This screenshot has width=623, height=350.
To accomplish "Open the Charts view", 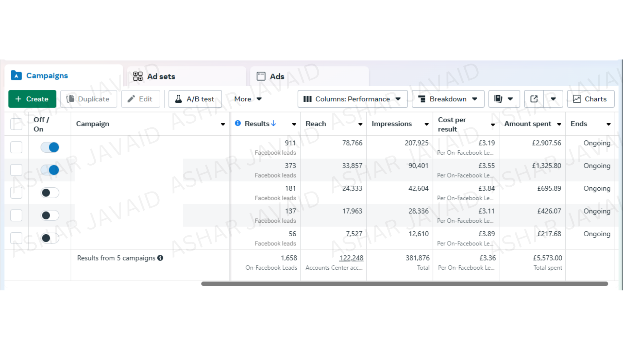I will tap(590, 99).
